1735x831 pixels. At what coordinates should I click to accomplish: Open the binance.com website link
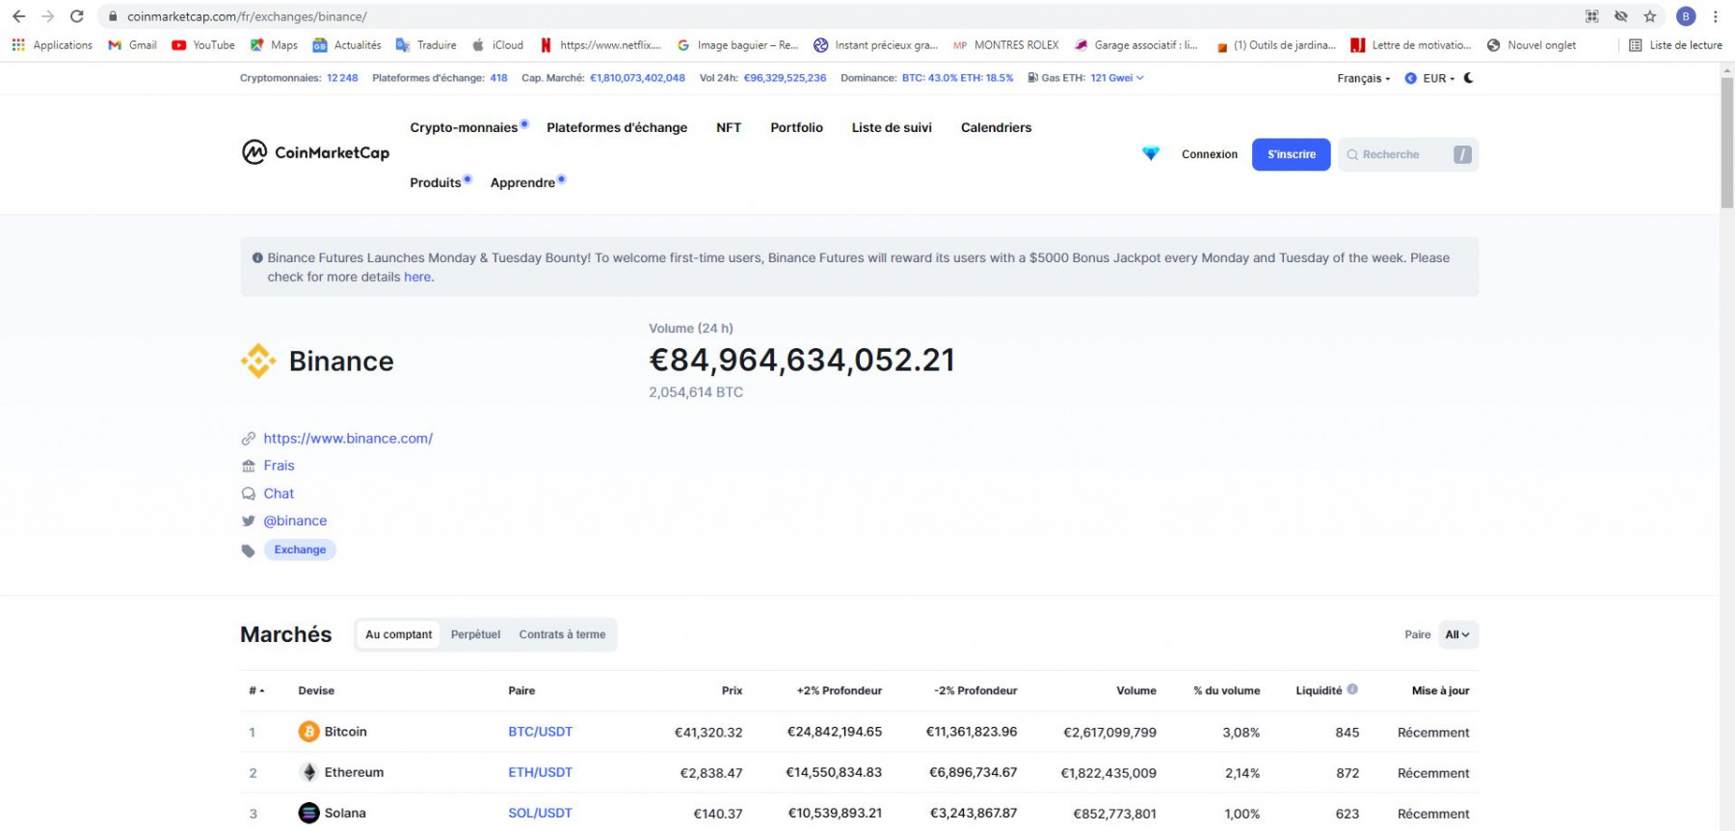348,438
